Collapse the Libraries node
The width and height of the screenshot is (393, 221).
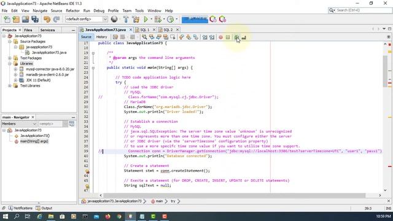[10, 64]
